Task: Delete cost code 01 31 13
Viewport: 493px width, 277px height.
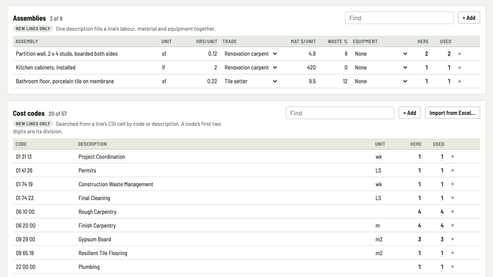Action: (452, 157)
